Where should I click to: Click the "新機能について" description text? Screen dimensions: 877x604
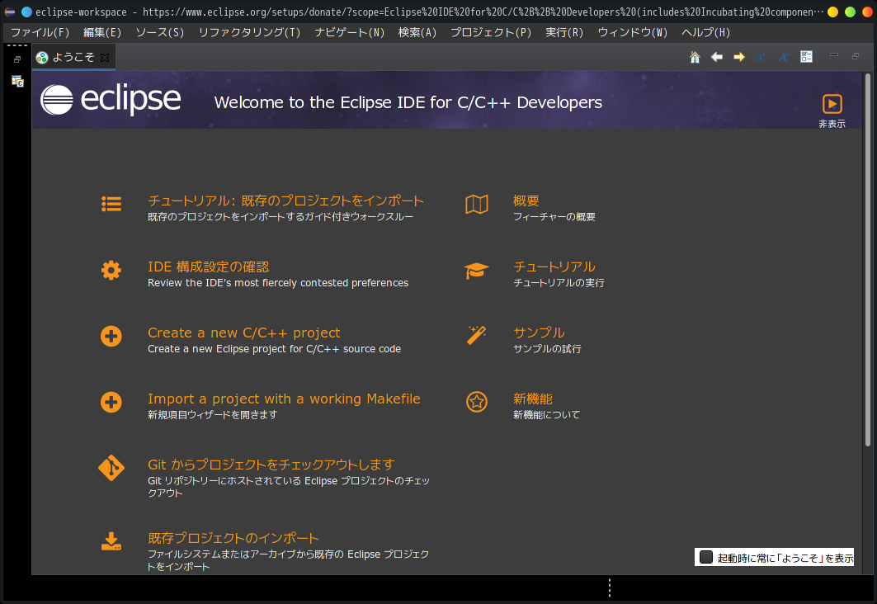coord(546,415)
